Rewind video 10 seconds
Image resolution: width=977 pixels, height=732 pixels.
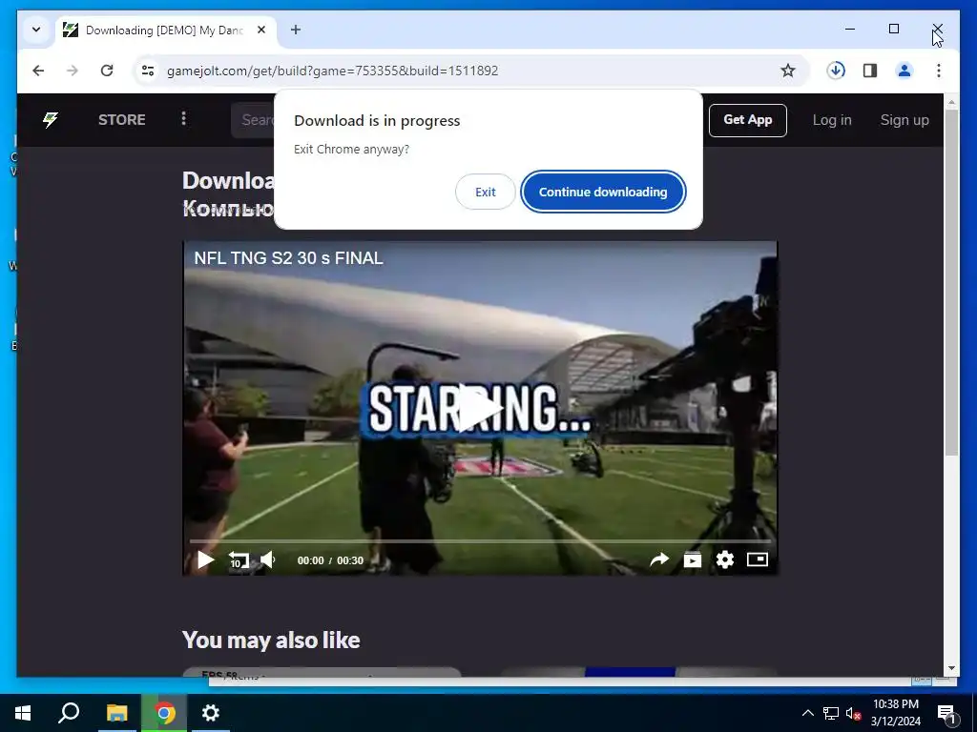[x=238, y=559]
